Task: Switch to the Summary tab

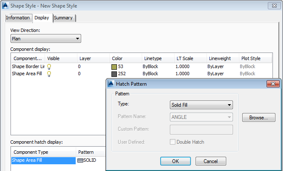Action: click(63, 18)
